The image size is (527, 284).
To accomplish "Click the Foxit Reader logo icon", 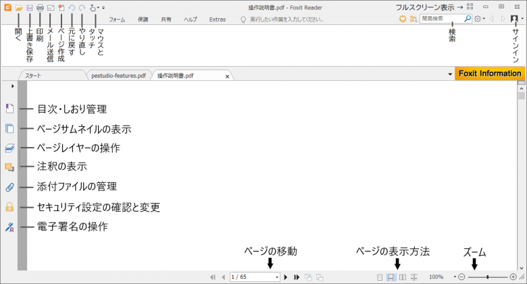I will [7, 7].
